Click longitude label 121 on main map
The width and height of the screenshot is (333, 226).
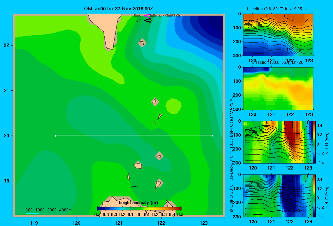pyautogui.click(x=119, y=223)
